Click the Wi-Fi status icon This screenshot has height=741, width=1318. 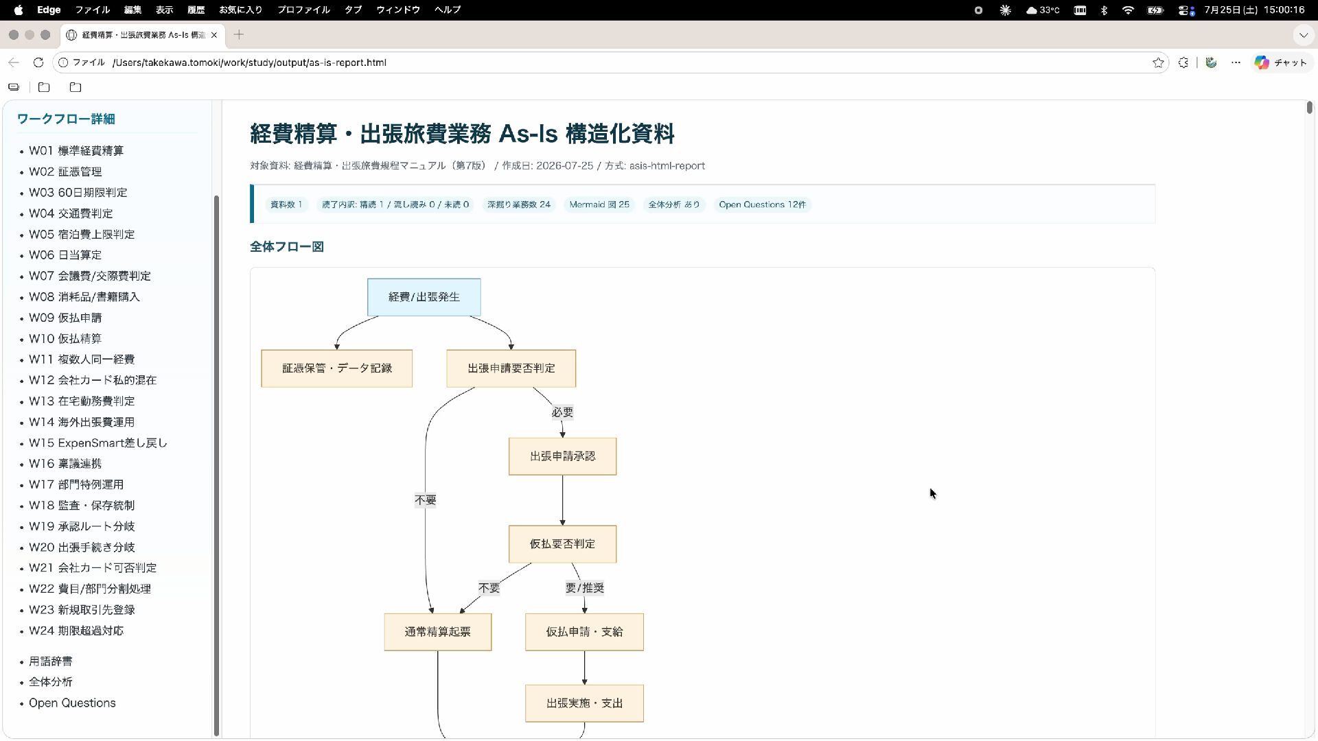1128,10
